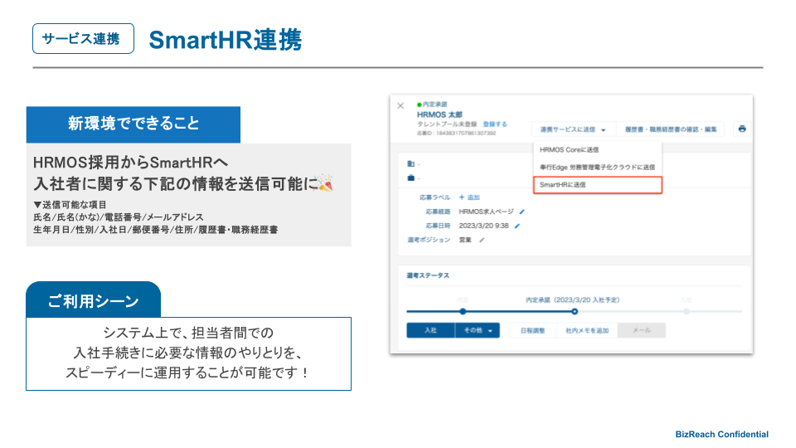Click pencil icon beside 2023/3/20 9:38
Image resolution: width=796 pixels, height=448 pixels.
point(517,226)
